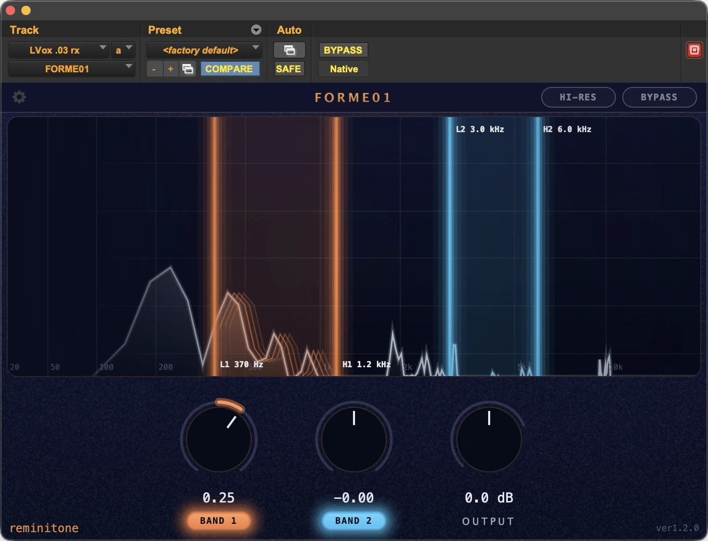Click the red target button in header
708x541 pixels.
[x=694, y=50]
